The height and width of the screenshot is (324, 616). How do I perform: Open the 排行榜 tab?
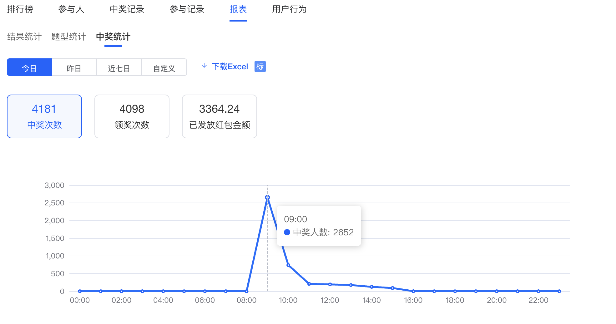20,9
